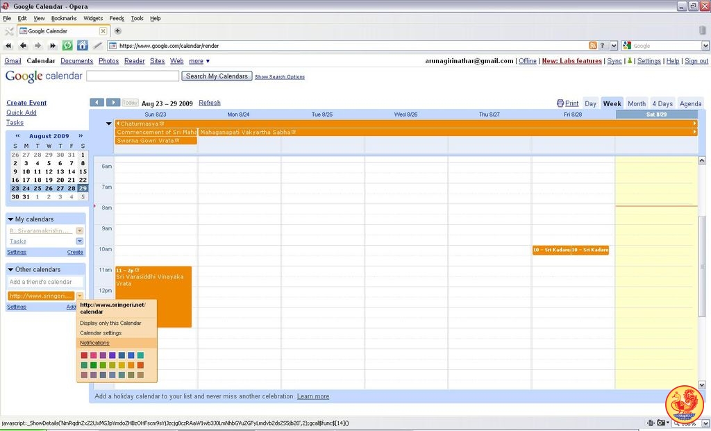711x431 pixels.
Task: Click the Search My Calendars button
Action: coord(217,76)
